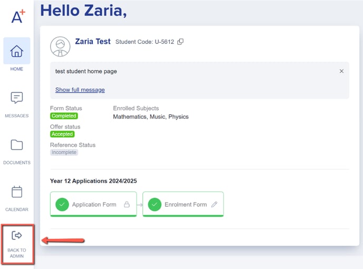Select the DOCUMENTS menu label
The width and height of the screenshot is (363, 269).
[17, 163]
